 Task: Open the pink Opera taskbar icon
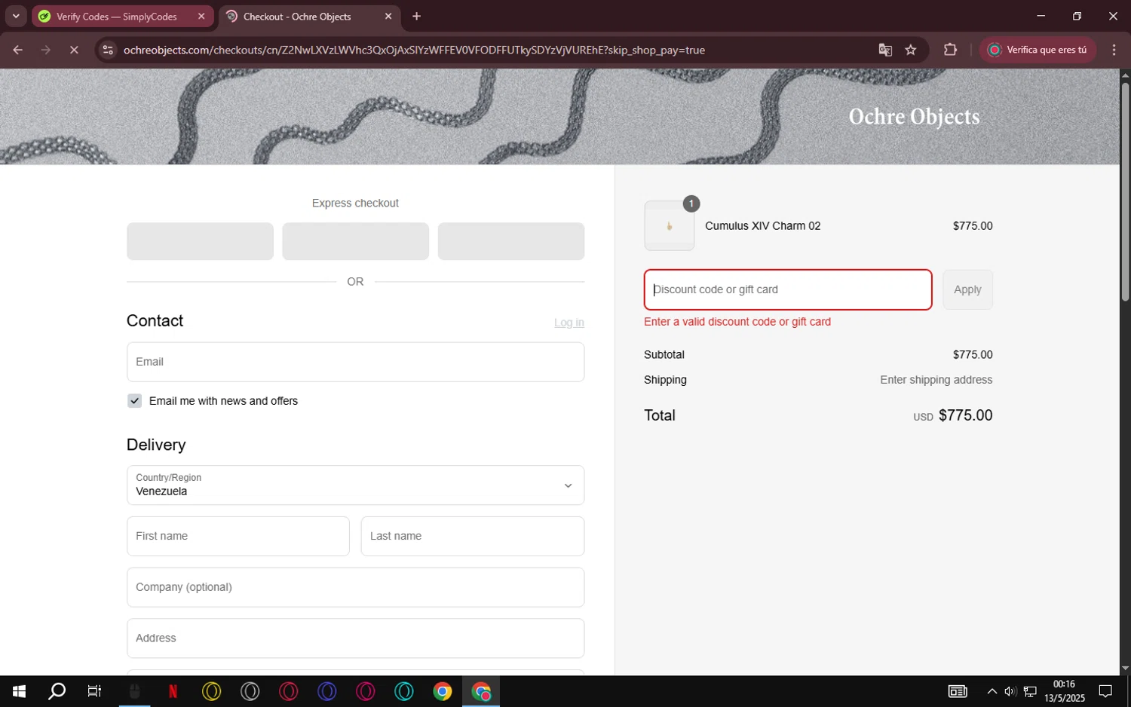click(x=365, y=691)
